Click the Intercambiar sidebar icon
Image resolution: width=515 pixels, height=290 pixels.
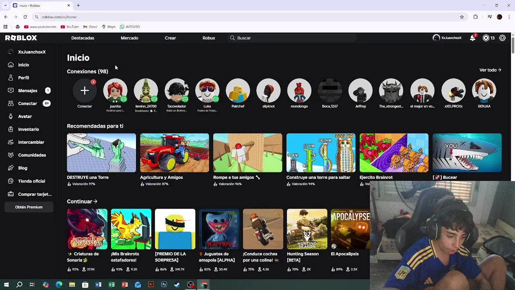[11, 142]
